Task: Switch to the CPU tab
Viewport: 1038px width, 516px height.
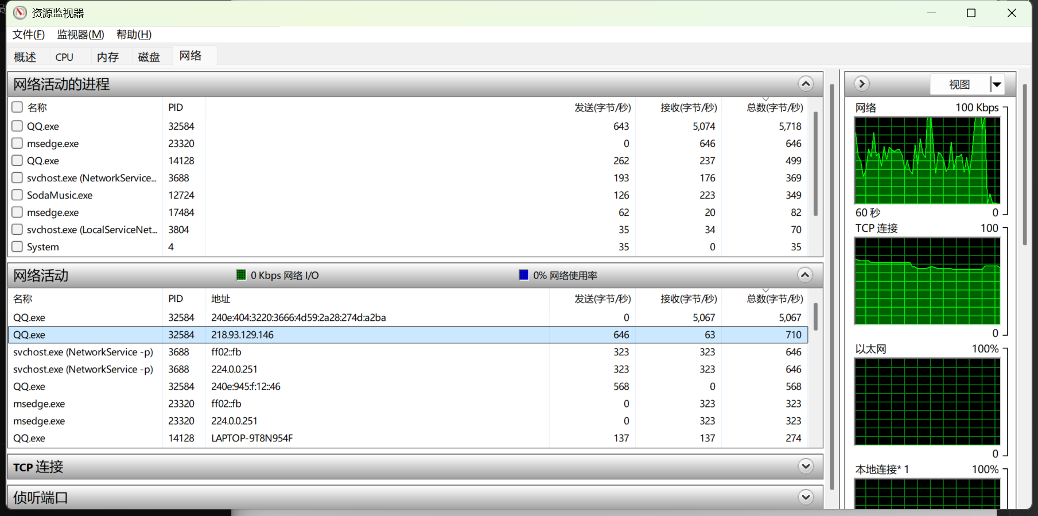Action: (64, 57)
